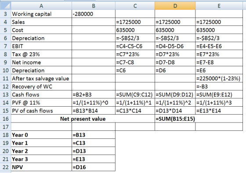The height and width of the screenshot is (173, 246).
Task: Select formula =B13*B14
Action: click(x=94, y=111)
